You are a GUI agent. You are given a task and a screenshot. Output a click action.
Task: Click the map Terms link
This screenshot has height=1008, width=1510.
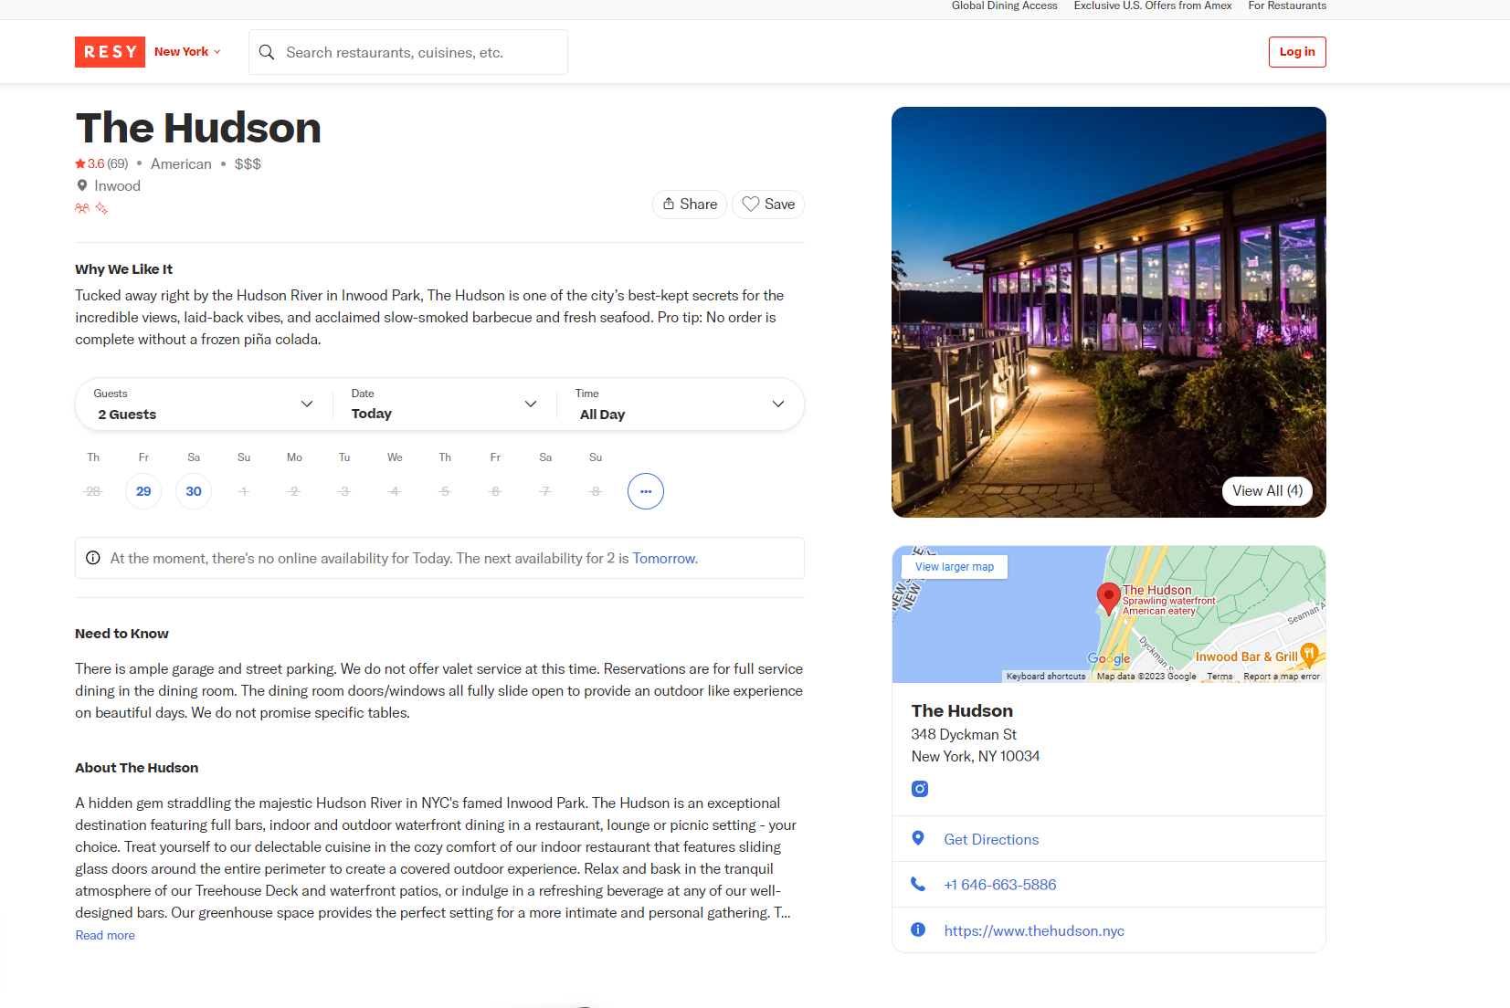(1220, 677)
